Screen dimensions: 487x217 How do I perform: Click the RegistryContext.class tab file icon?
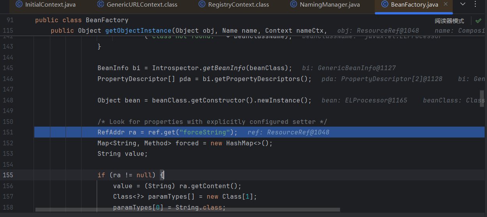coord(202,5)
